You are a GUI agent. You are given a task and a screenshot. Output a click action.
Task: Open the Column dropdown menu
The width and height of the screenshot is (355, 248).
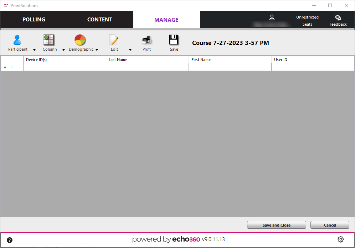tap(63, 50)
